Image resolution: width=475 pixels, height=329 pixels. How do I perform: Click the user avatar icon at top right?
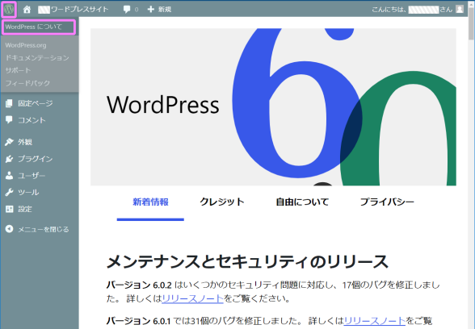tap(460, 10)
